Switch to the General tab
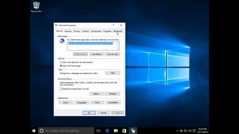 pyautogui.click(x=59, y=31)
